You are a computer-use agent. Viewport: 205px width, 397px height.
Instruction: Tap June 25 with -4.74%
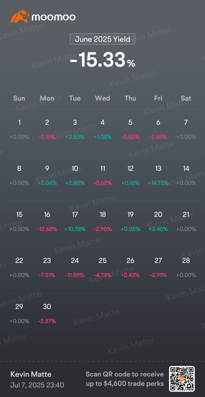(102, 267)
